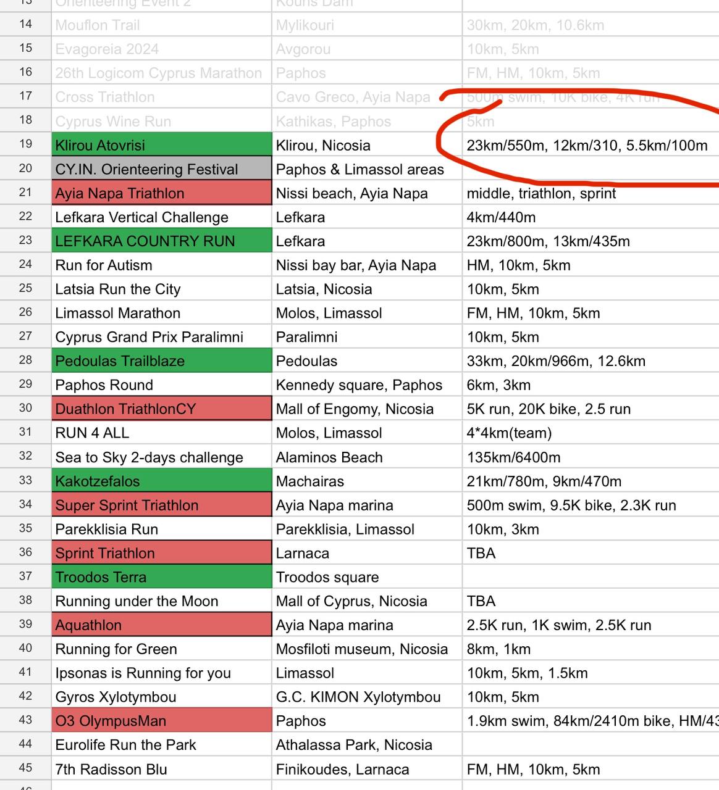Click the O3 OlympusMan event cell
Viewport: 719px width, 790px height.
[x=161, y=721]
